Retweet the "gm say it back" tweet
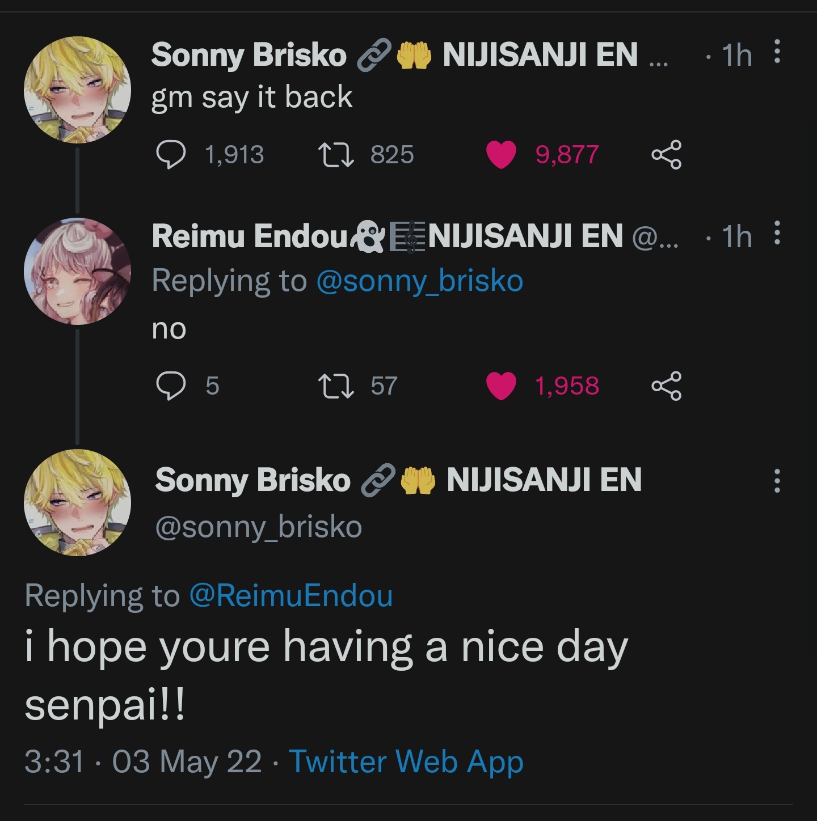 coord(336,155)
